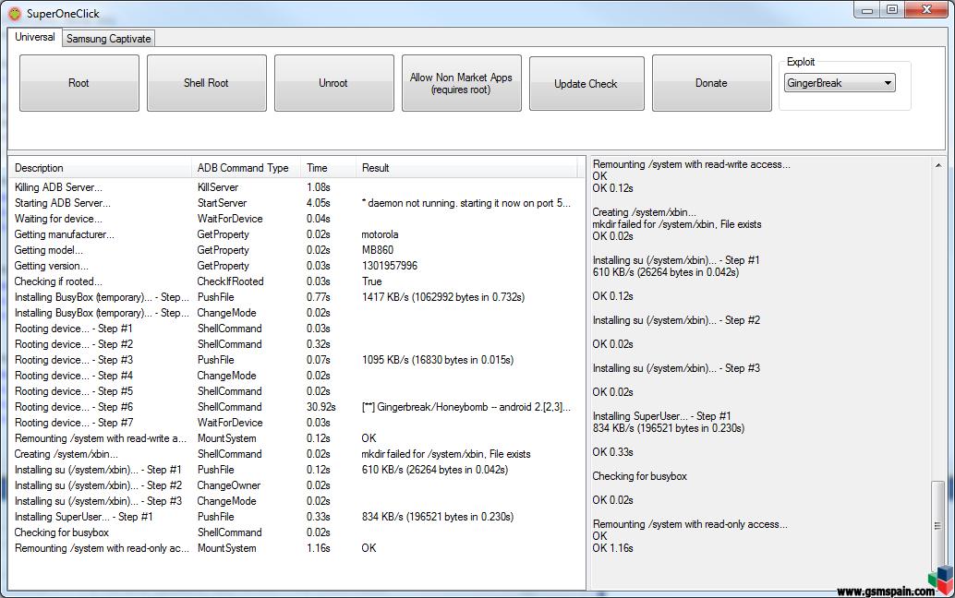Click 'Installing SuperUser... - Step #1' in log panel
This screenshot has height=598, width=955.
[661, 416]
